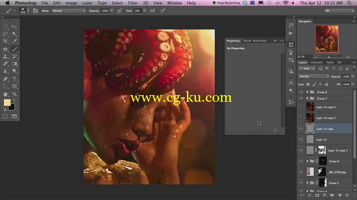Select the Crop tool
357x200 pixels.
(5, 41)
